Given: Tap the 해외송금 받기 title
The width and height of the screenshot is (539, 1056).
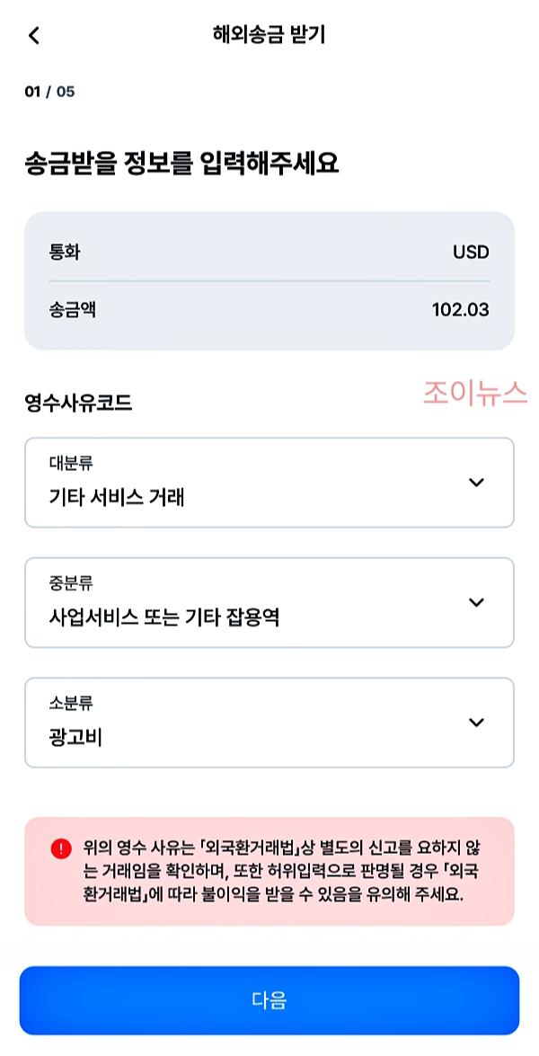Looking at the screenshot, I should click(x=269, y=36).
